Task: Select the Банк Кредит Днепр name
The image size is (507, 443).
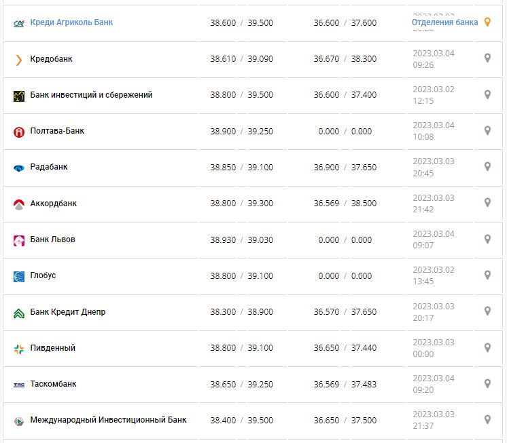Action: [x=68, y=312]
